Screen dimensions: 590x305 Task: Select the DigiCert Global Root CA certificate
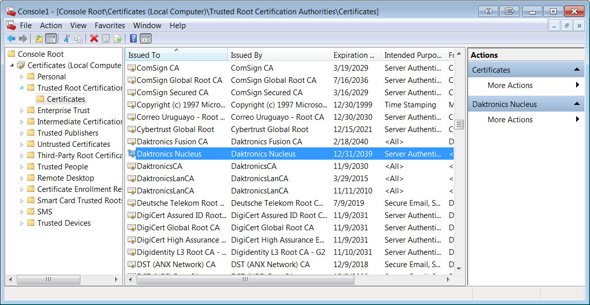coord(178,228)
